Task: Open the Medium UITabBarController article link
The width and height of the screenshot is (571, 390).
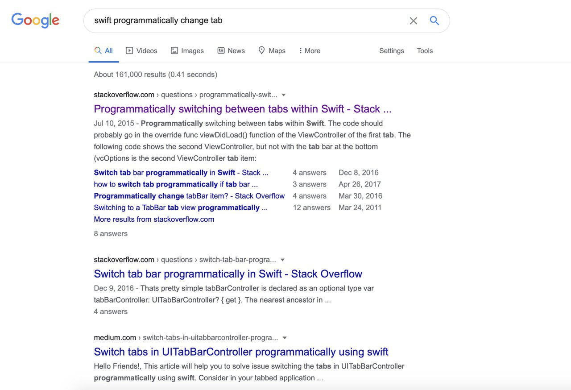Action: pyautogui.click(x=241, y=352)
